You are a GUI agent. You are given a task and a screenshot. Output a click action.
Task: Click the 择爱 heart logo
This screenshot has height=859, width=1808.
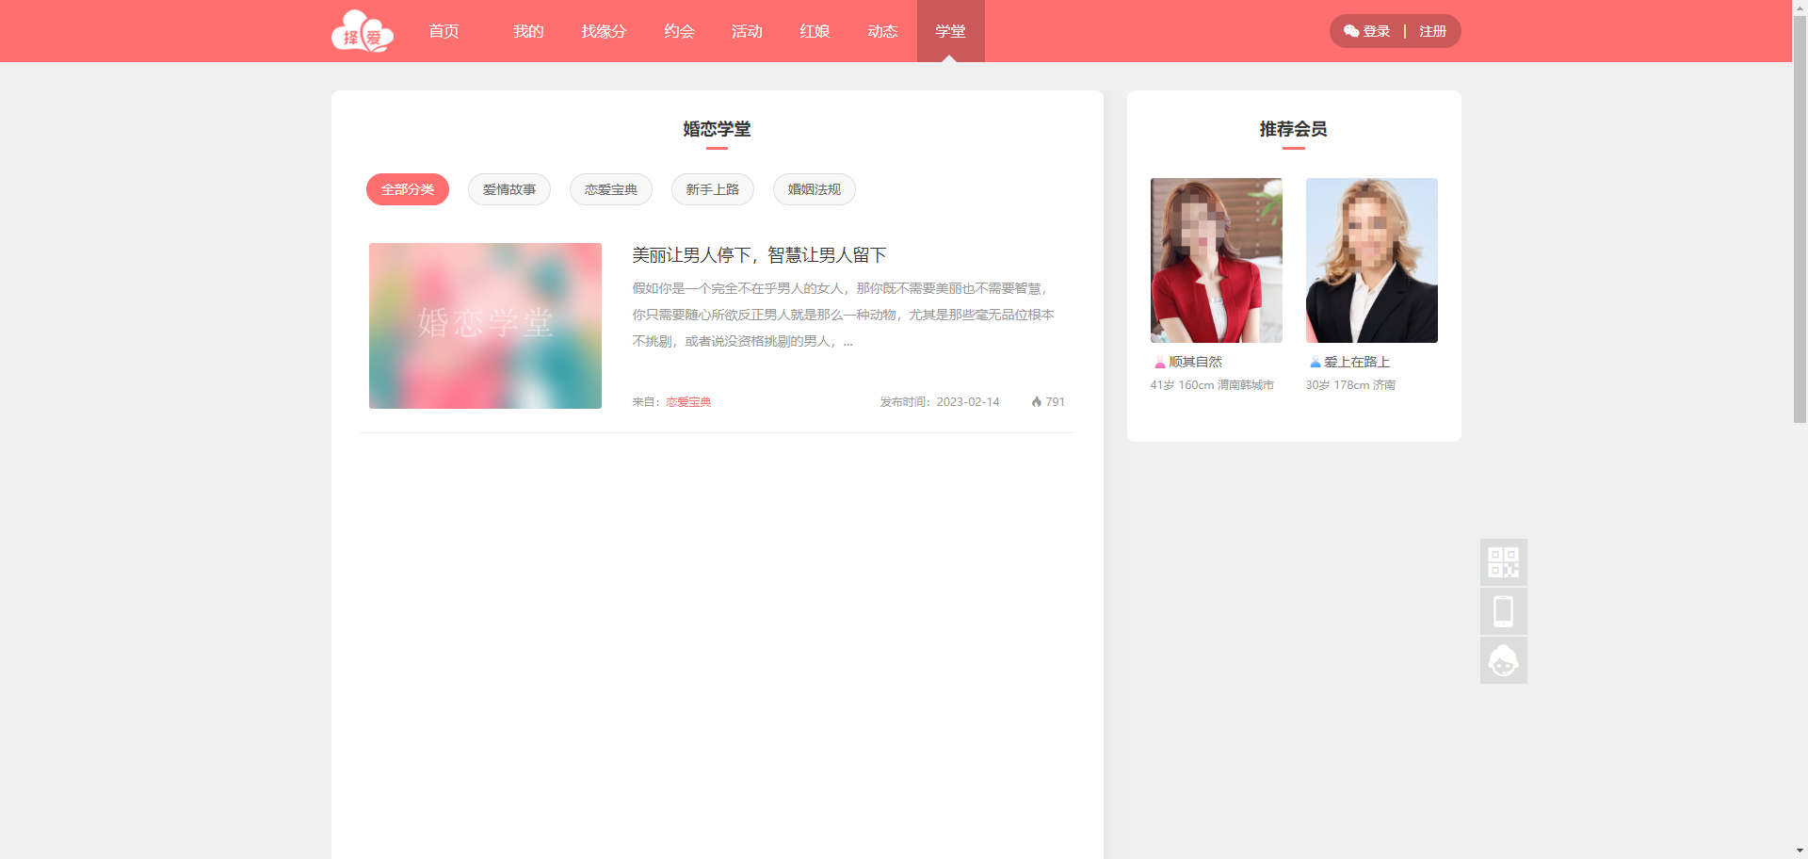click(363, 32)
